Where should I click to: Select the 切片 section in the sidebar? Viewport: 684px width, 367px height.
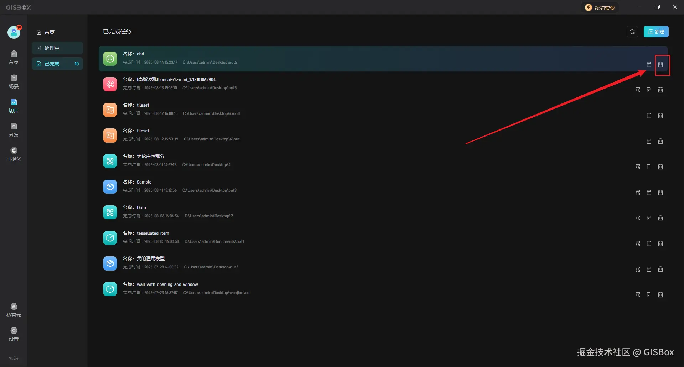pos(14,106)
